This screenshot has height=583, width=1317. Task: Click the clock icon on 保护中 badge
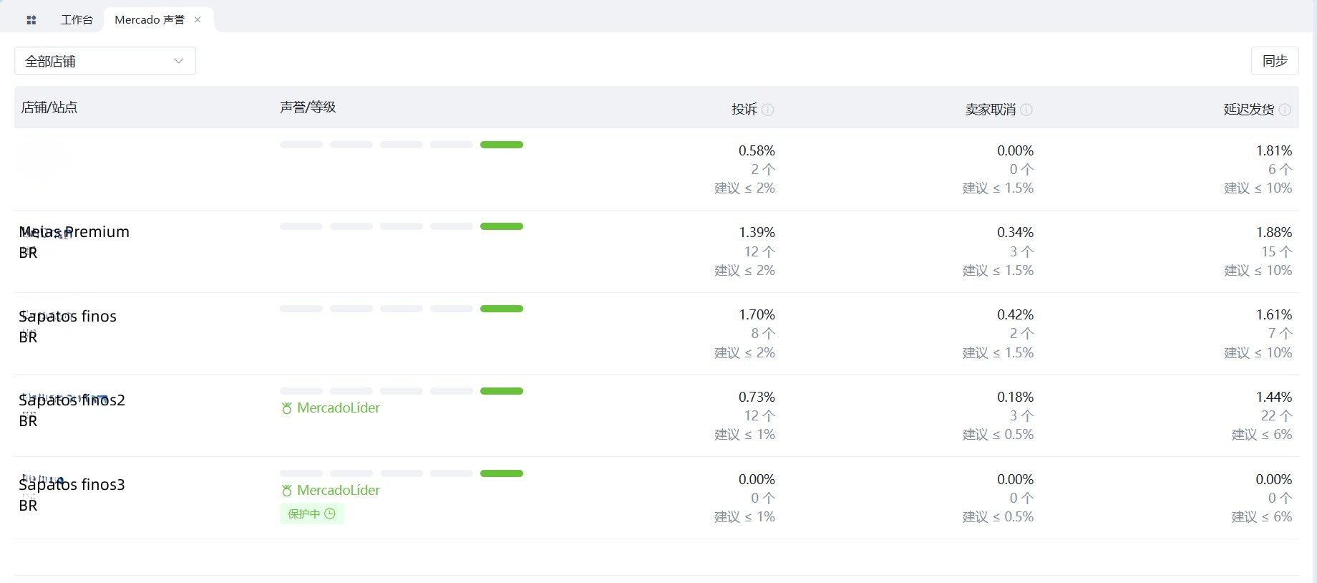pyautogui.click(x=330, y=514)
